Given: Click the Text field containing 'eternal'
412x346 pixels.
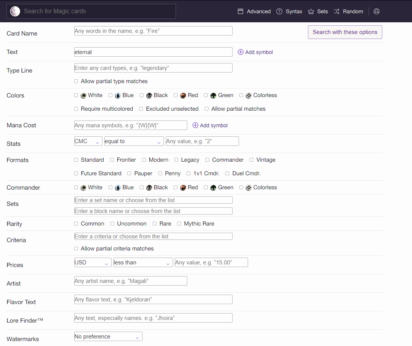Looking at the screenshot, I should (x=153, y=52).
